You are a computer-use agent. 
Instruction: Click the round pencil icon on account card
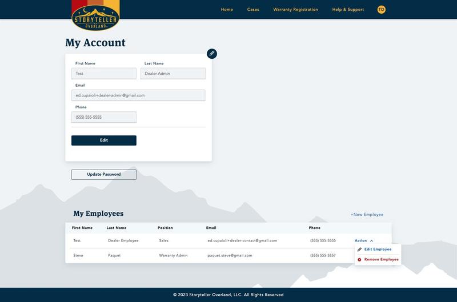pyautogui.click(x=212, y=54)
